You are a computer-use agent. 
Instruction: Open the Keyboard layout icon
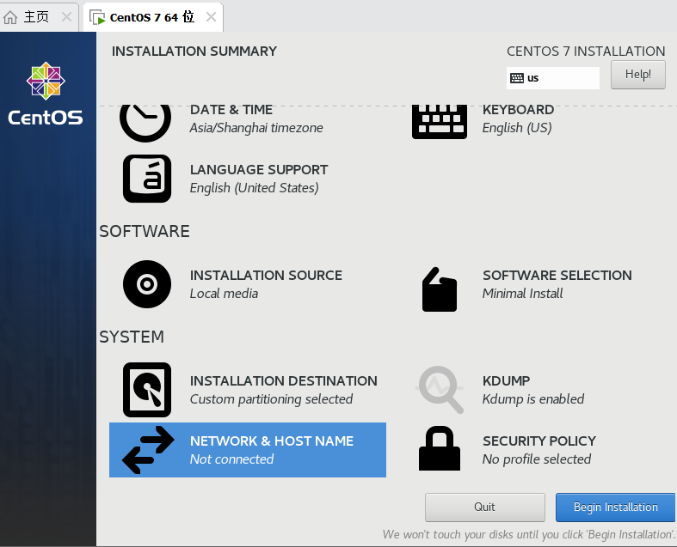(x=439, y=122)
